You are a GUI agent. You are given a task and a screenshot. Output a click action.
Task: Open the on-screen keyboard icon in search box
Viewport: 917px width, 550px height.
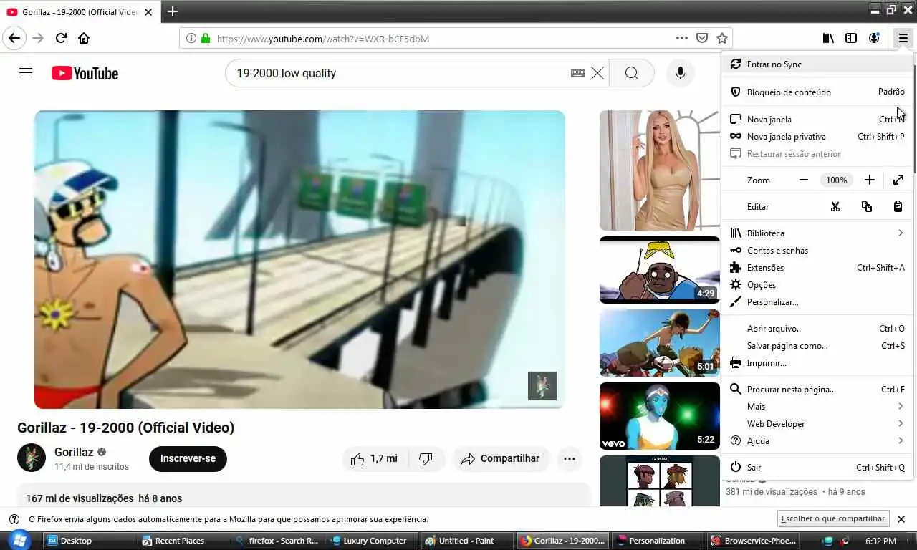(577, 73)
